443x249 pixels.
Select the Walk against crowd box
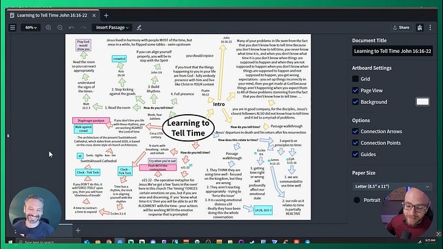pos(83,129)
